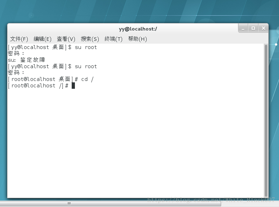Open the 终端(T) menu
The width and height of the screenshot is (279, 207).
[113, 39]
